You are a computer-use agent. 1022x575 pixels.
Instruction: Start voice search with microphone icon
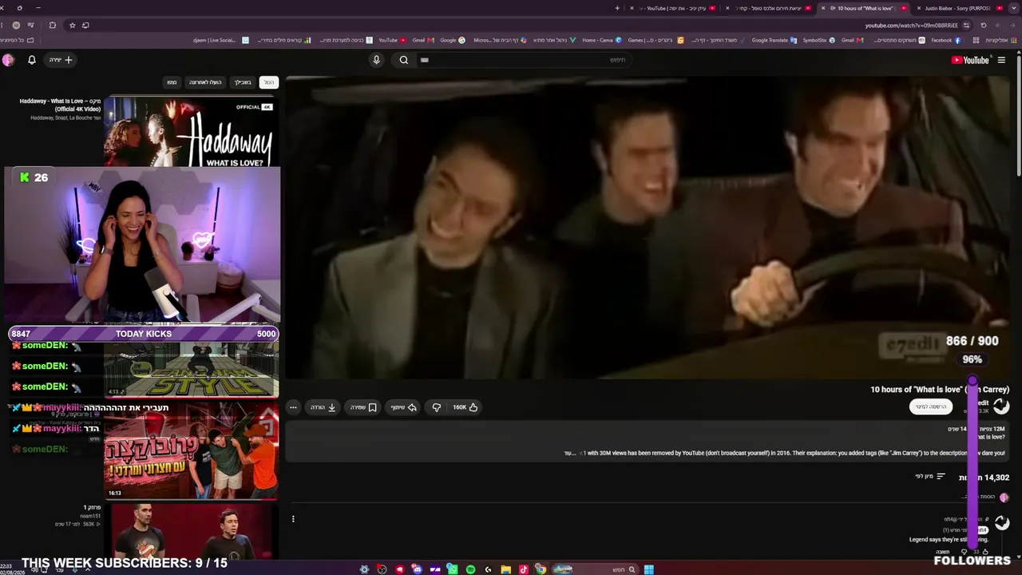click(x=377, y=60)
